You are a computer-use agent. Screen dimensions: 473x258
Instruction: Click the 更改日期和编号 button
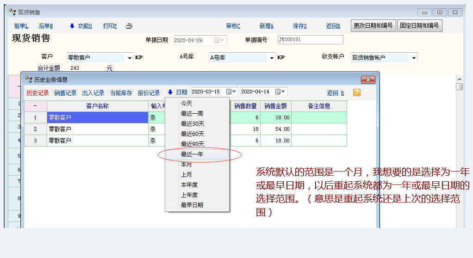373,25
